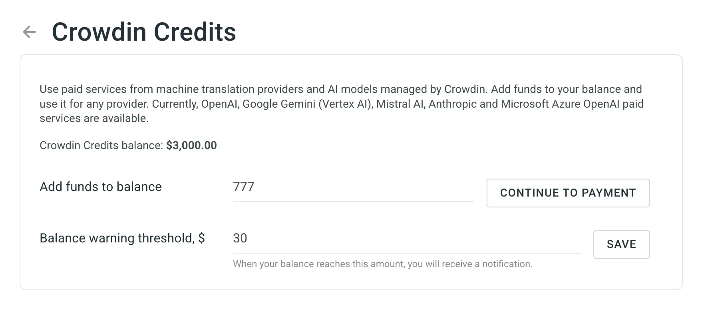Click the $3,000.00 balance amount
The image size is (706, 309).
click(191, 146)
